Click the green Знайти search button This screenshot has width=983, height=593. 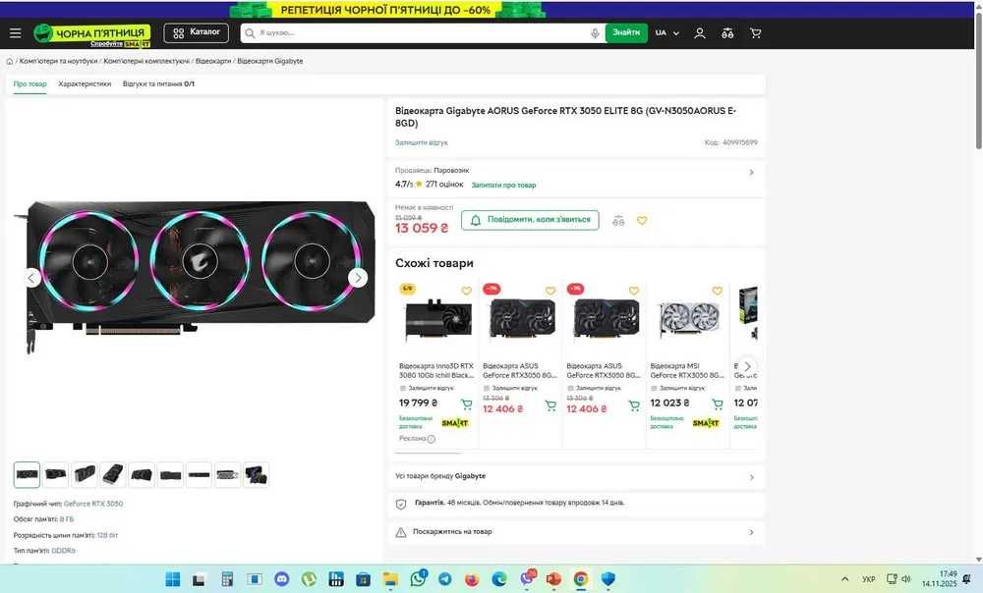(626, 33)
